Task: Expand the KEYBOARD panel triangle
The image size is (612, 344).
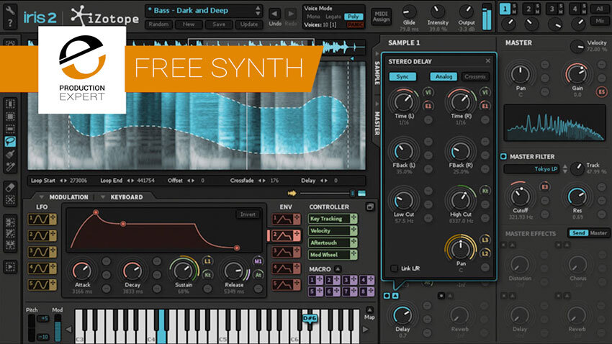Action: tap(103, 197)
